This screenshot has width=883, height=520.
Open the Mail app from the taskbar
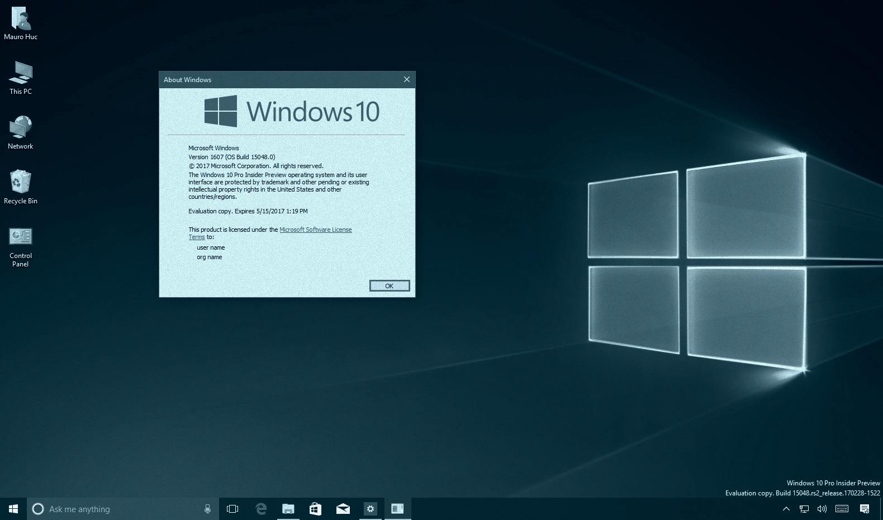pyautogui.click(x=343, y=509)
